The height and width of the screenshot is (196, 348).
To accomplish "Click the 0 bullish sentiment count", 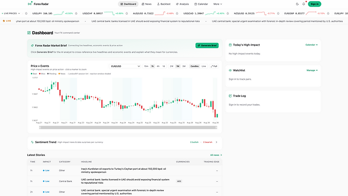I will [194, 142].
